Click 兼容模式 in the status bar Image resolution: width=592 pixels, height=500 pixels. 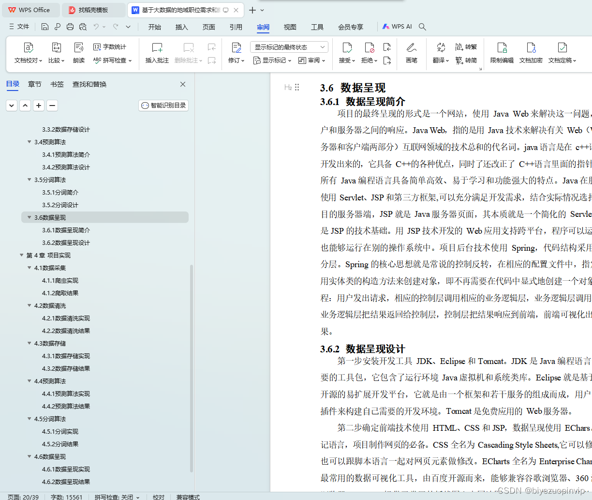[x=188, y=497]
